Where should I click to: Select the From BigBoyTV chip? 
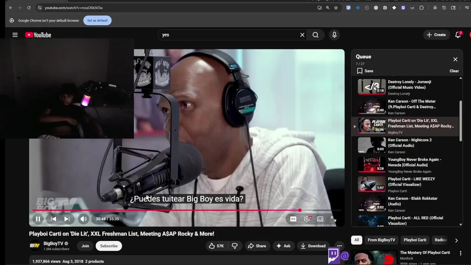(x=381, y=240)
